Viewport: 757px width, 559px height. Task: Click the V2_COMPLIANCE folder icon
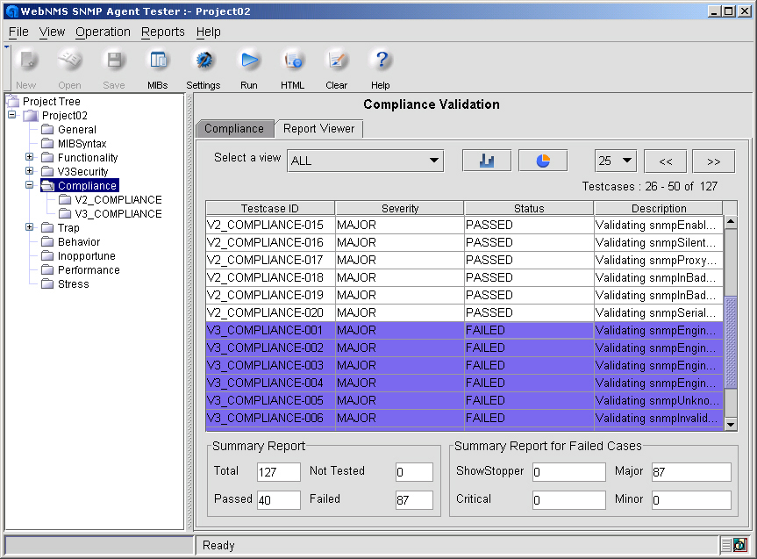tap(65, 199)
